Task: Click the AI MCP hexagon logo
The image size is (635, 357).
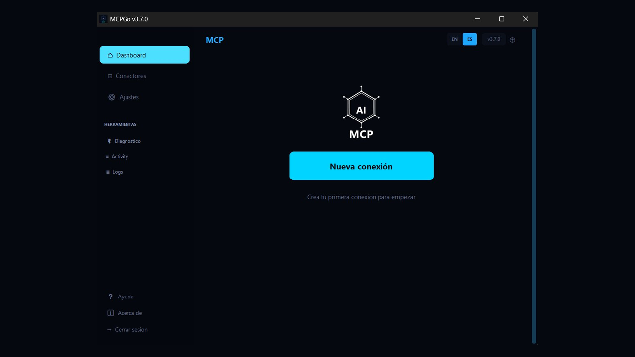Action: coord(361,113)
